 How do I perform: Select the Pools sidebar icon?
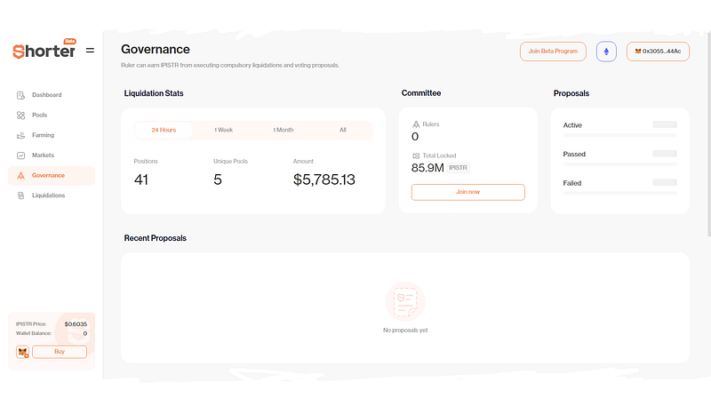click(x=20, y=116)
